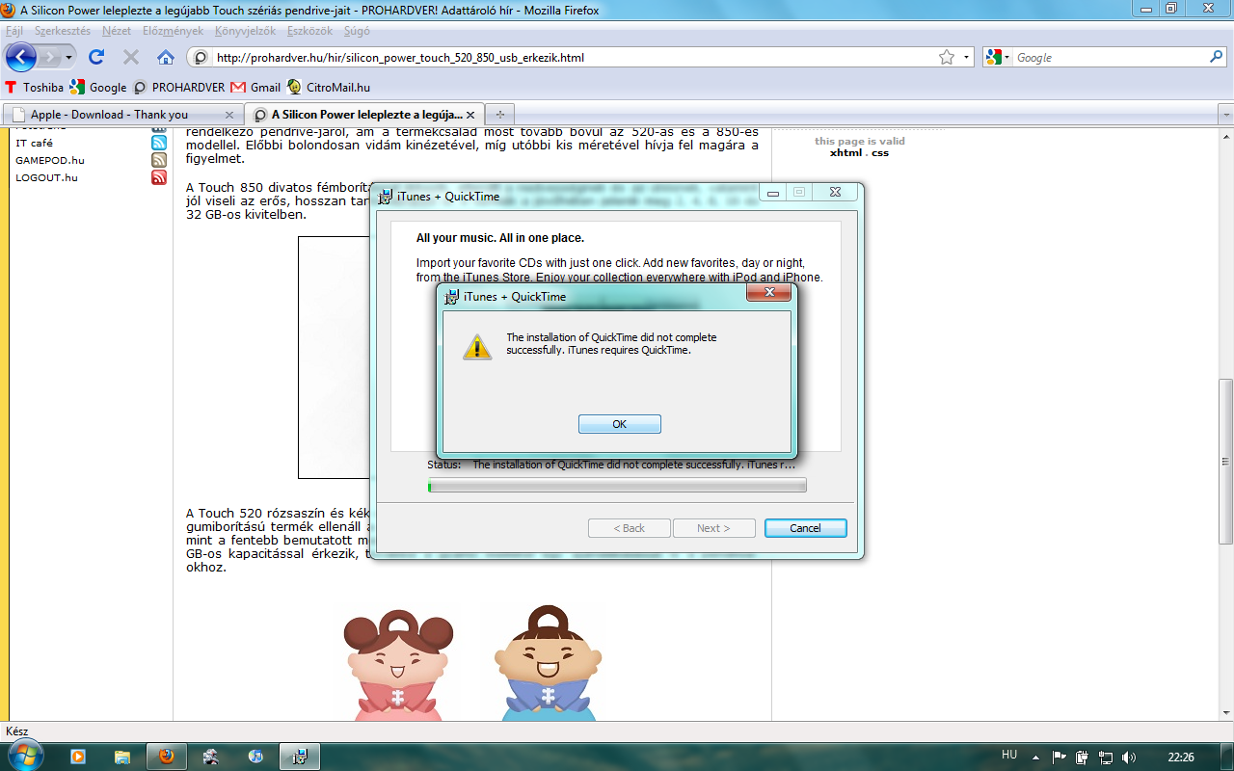Open the Szerkesztés menu
This screenshot has width=1234, height=771.
coord(63,31)
